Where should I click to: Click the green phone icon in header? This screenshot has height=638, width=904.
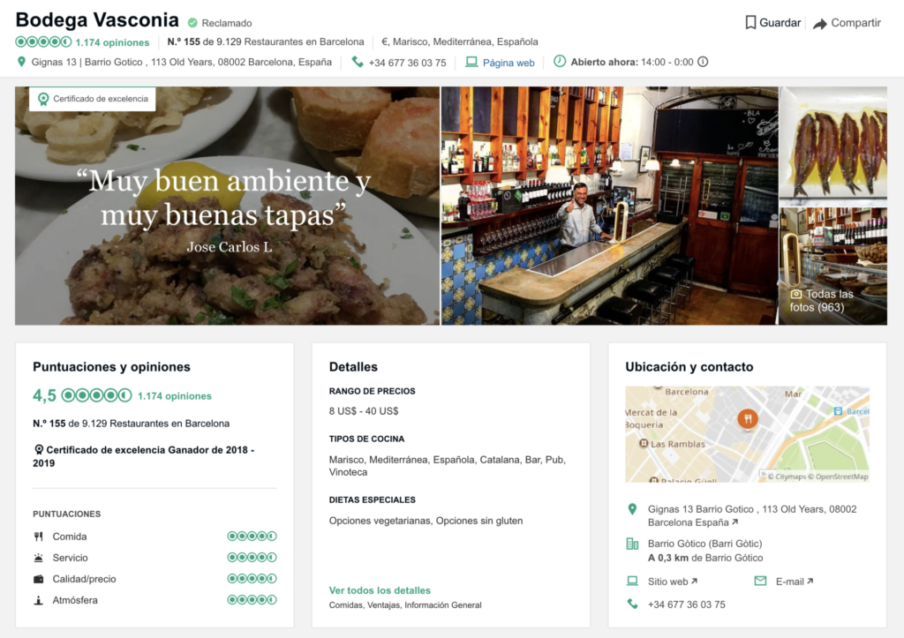click(358, 62)
